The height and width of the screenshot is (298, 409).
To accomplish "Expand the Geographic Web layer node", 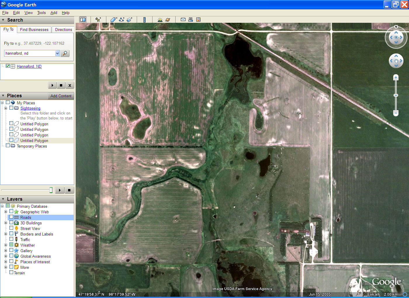I will [6, 212].
